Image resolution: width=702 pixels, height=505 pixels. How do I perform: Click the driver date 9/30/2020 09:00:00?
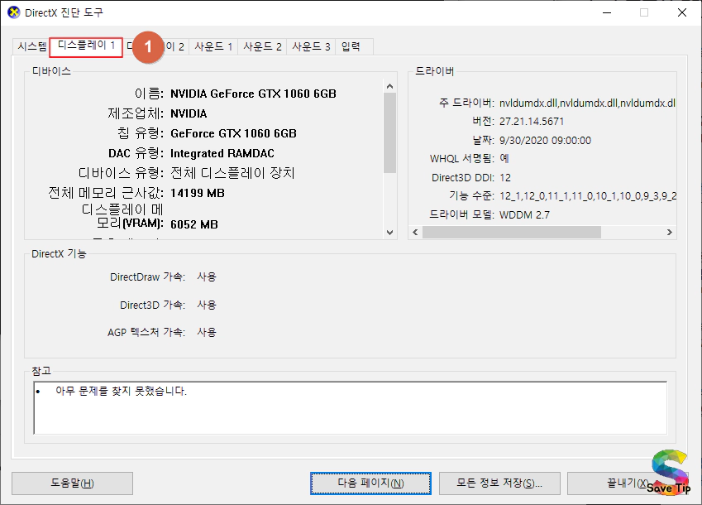[x=545, y=140]
